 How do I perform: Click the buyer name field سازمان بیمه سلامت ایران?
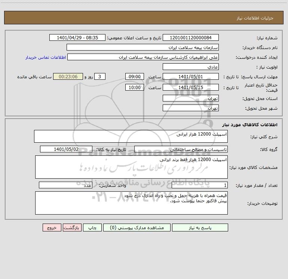click(x=143, y=47)
